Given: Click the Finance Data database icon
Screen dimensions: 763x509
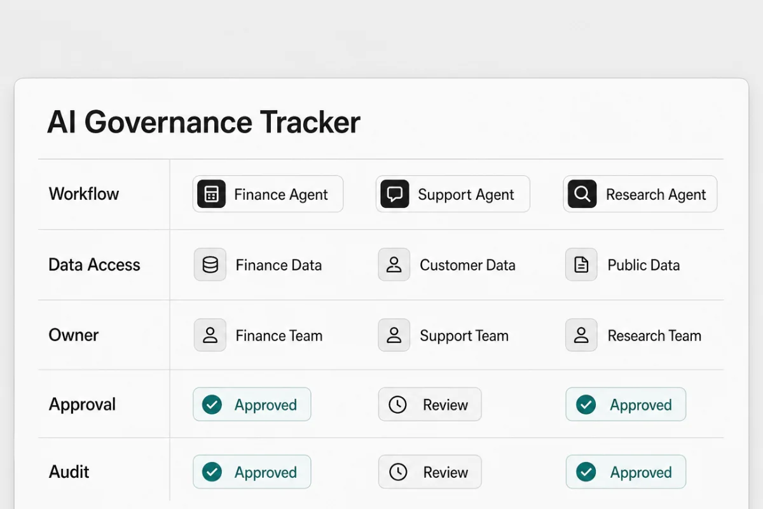Looking at the screenshot, I should click(210, 265).
